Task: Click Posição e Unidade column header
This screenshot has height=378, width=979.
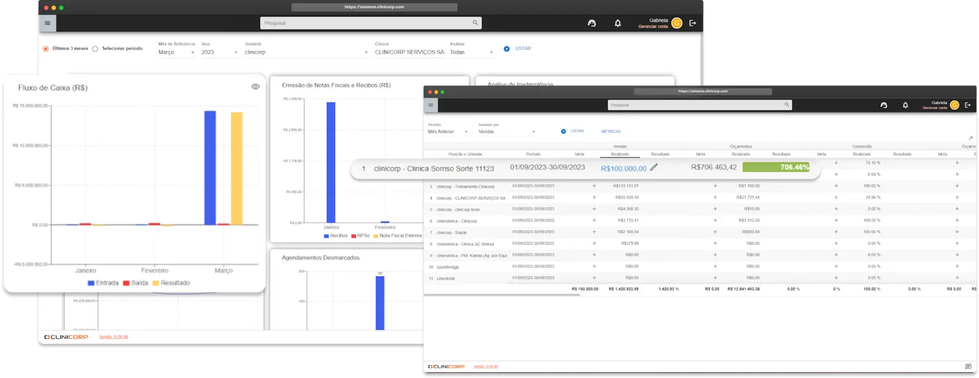Action: (x=465, y=154)
